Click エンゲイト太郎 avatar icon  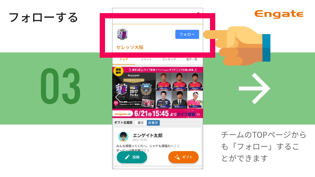point(123,137)
